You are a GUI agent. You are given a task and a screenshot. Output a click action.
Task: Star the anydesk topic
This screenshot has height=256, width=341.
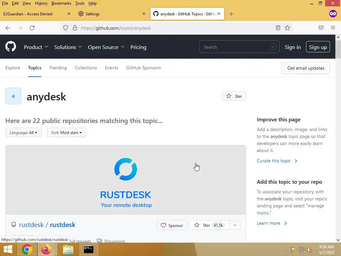[234, 96]
